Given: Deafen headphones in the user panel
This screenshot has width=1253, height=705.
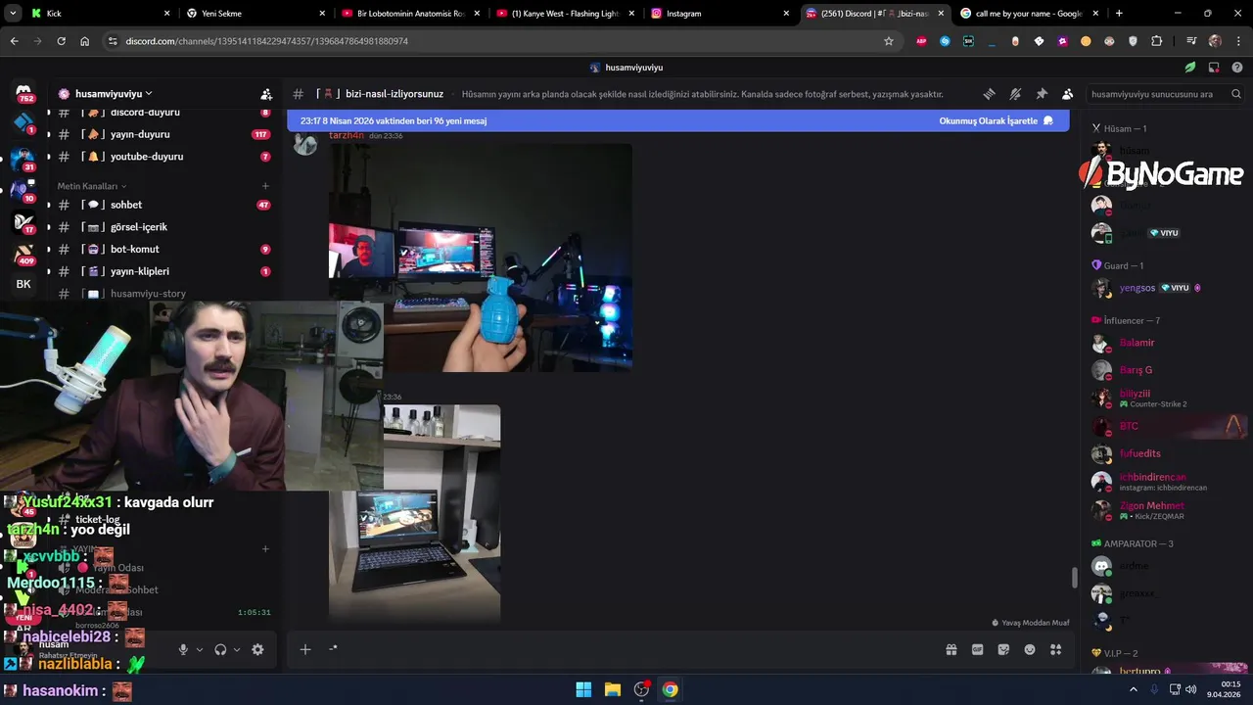Looking at the screenshot, I should 220,649.
